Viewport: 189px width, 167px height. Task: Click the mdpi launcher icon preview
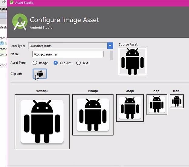click(177, 101)
